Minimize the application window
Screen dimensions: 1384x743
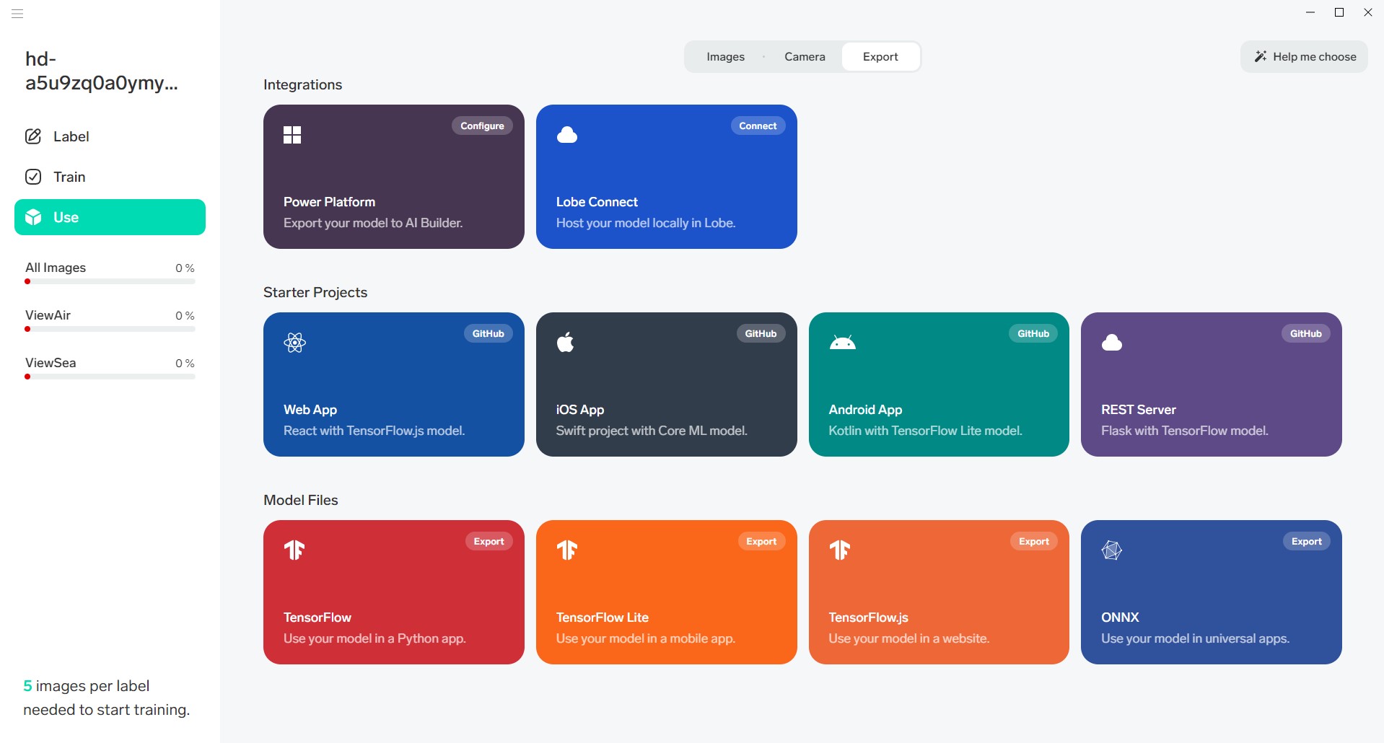pyautogui.click(x=1310, y=12)
